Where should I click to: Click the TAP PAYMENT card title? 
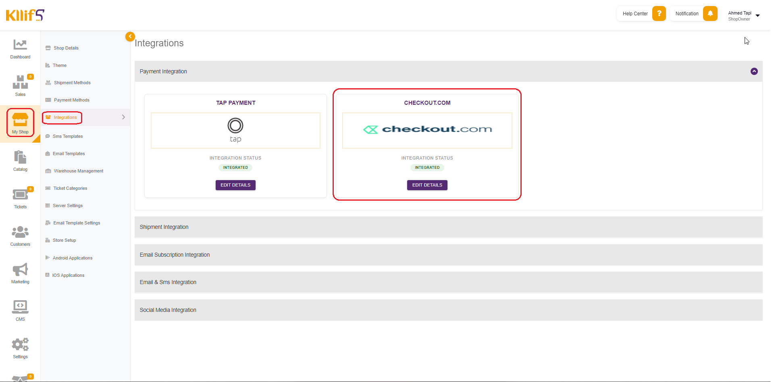point(236,103)
